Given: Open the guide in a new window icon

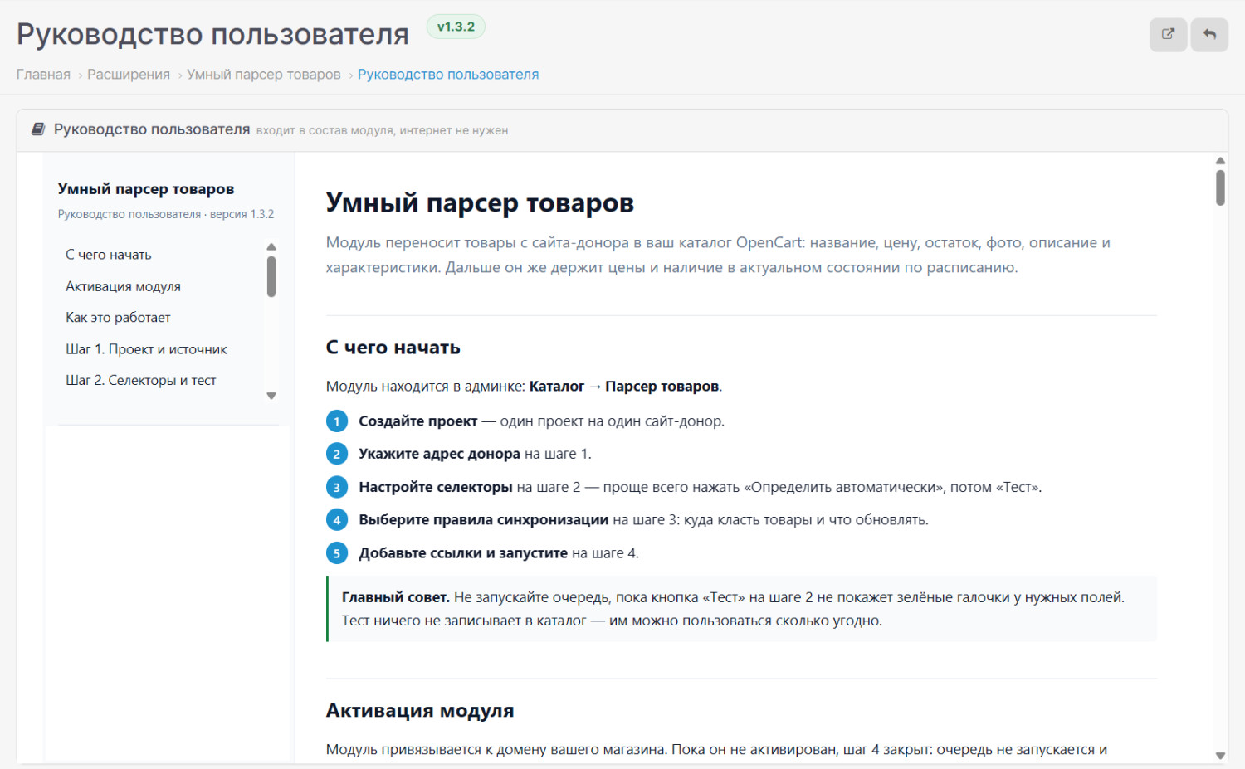Looking at the screenshot, I should (1168, 35).
